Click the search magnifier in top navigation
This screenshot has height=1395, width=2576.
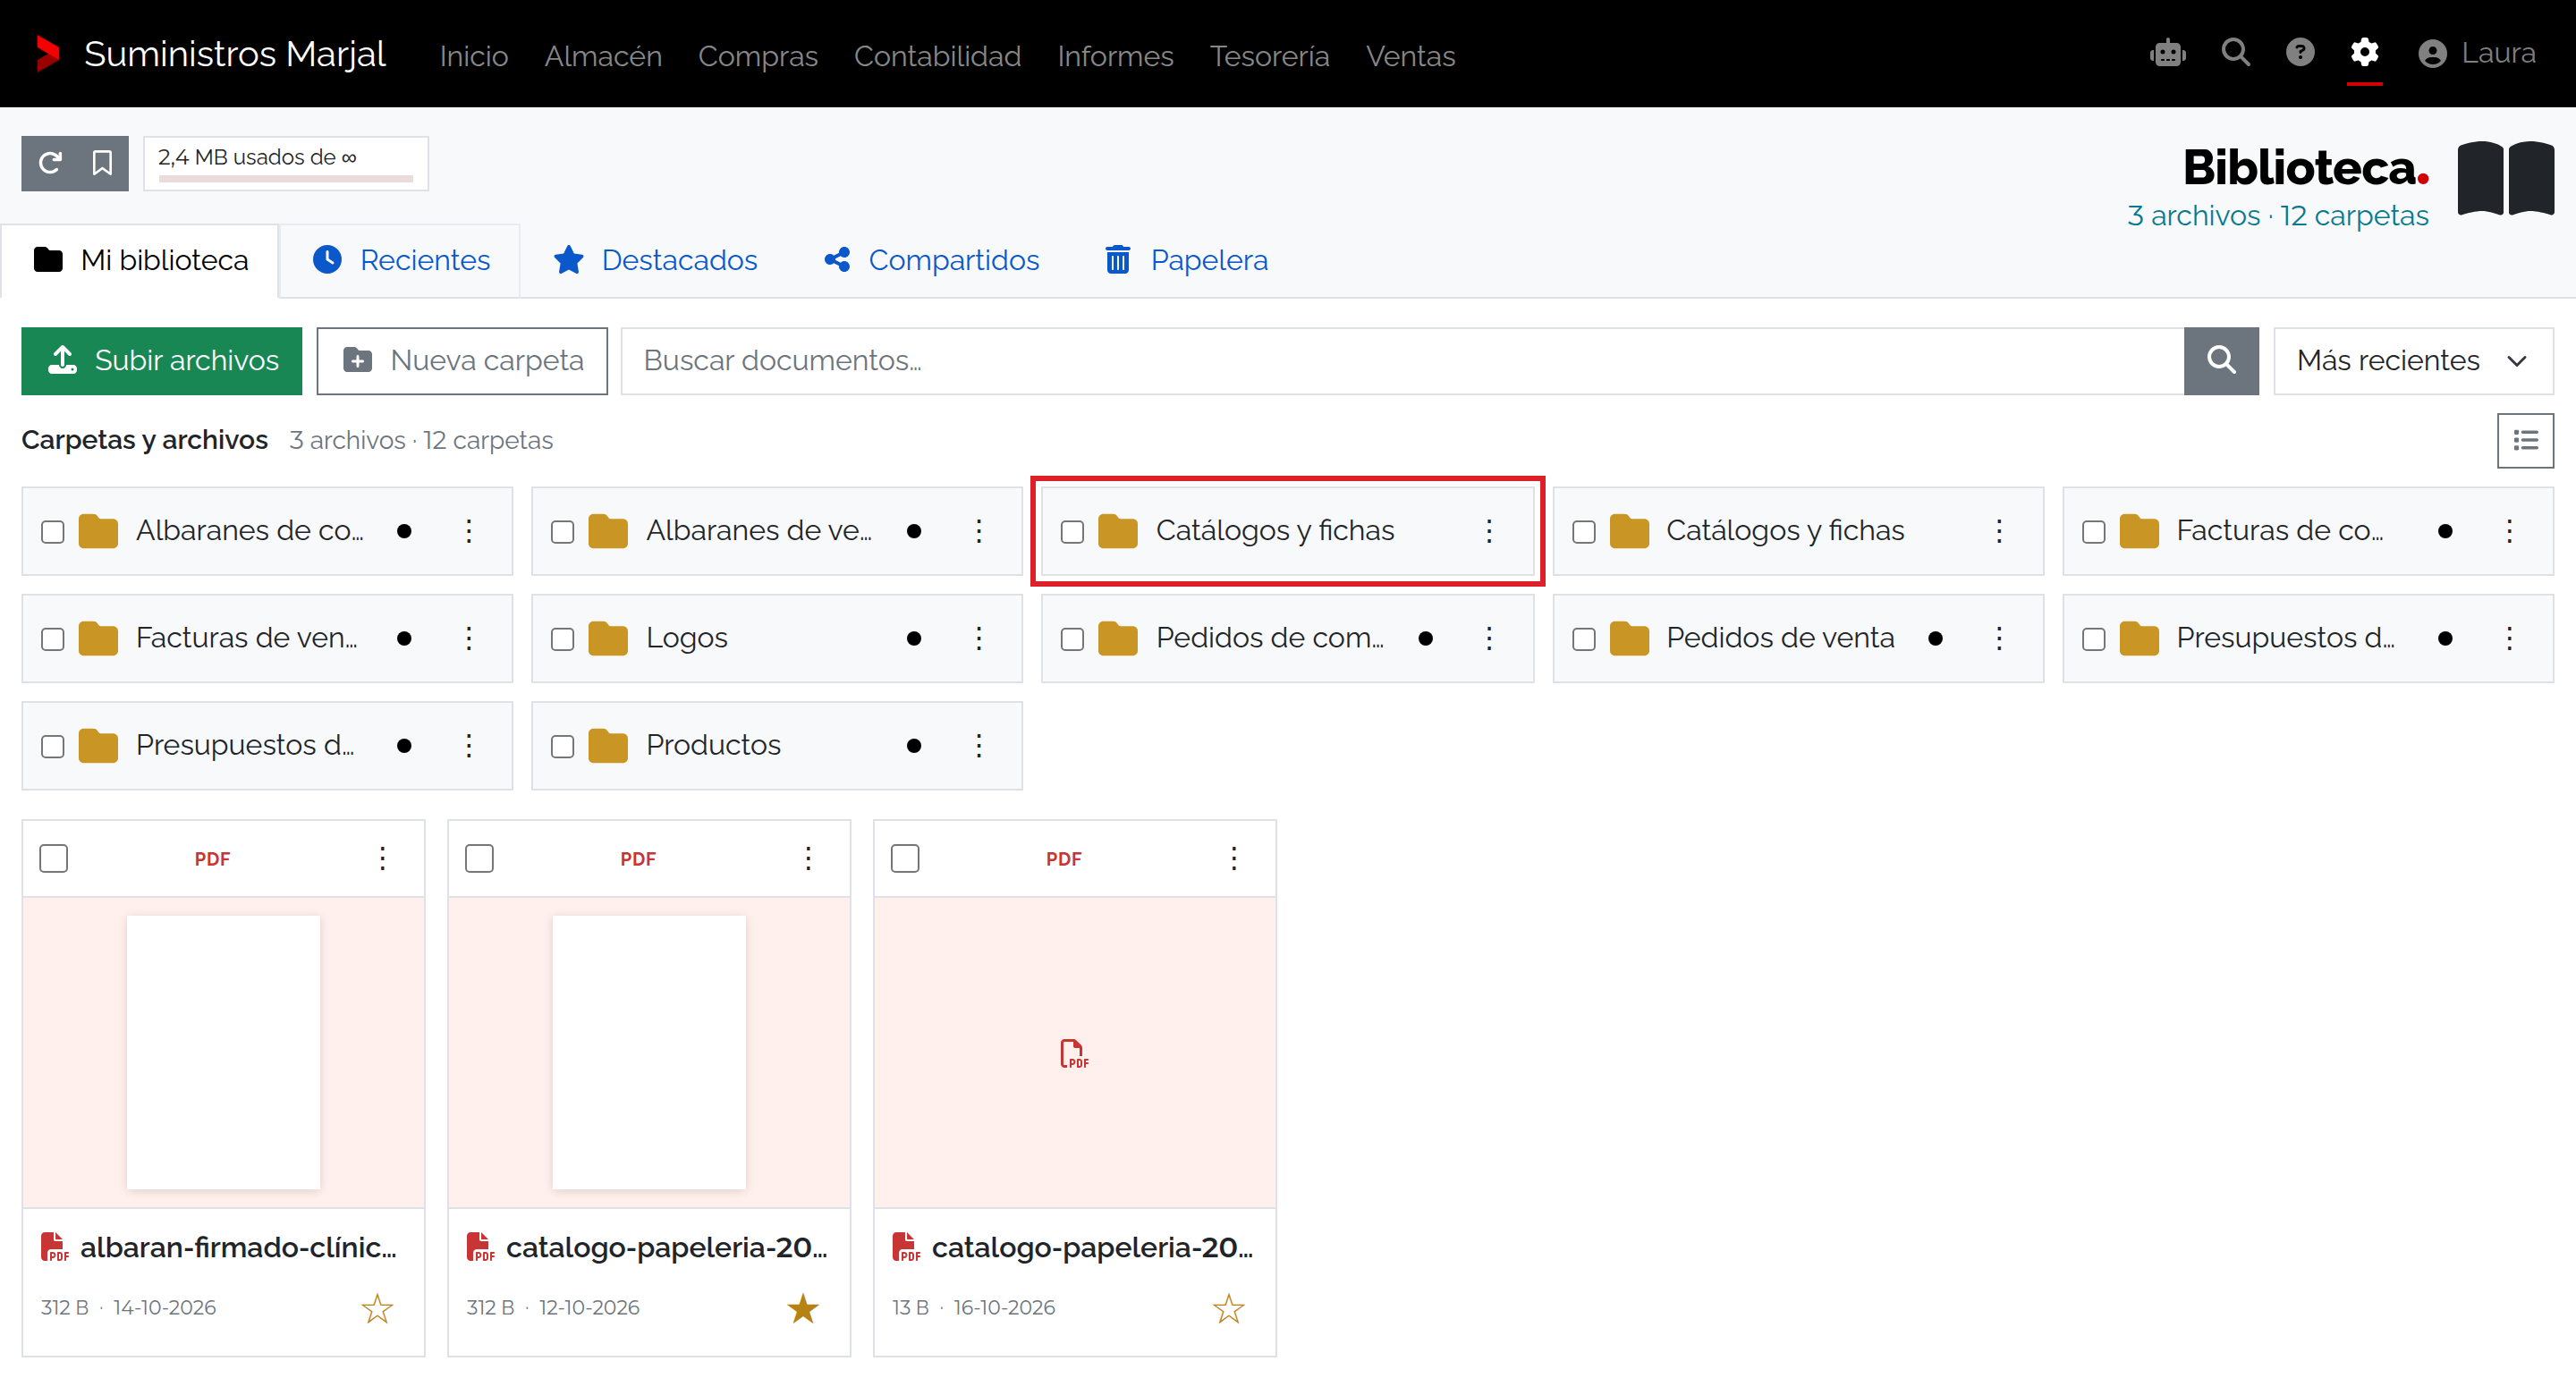click(2235, 52)
